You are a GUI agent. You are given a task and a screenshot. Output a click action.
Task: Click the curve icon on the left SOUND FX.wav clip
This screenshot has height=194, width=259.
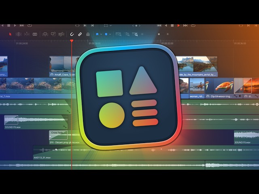[x=65, y=127]
